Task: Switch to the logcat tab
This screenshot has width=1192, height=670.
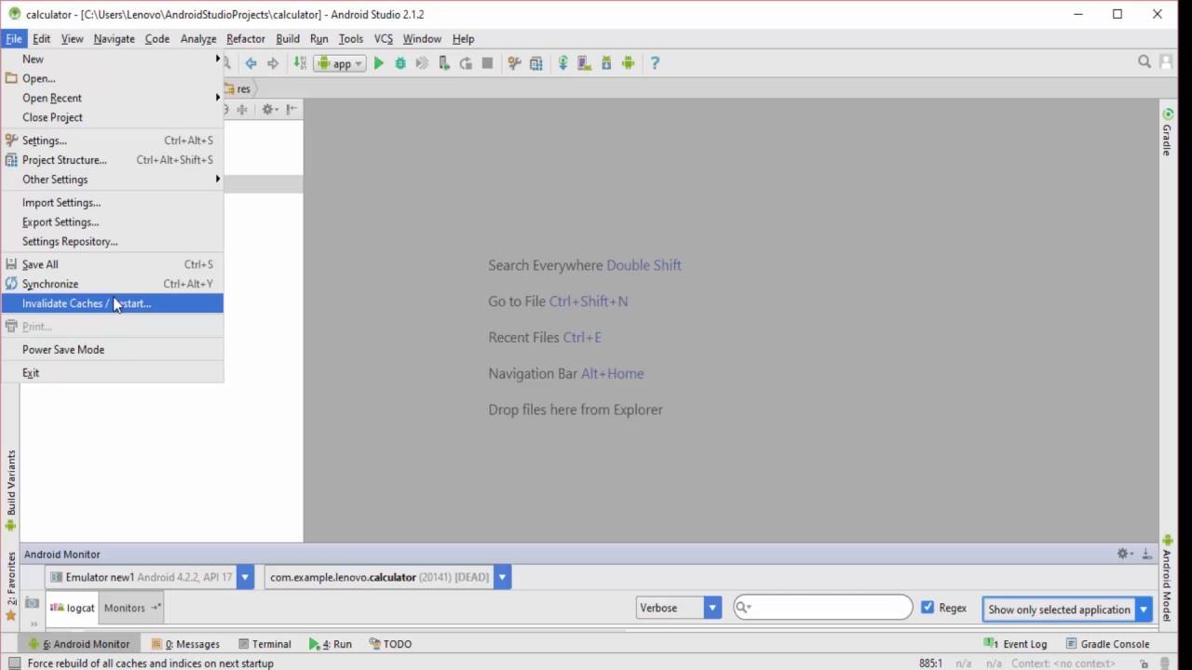Action: click(73, 608)
